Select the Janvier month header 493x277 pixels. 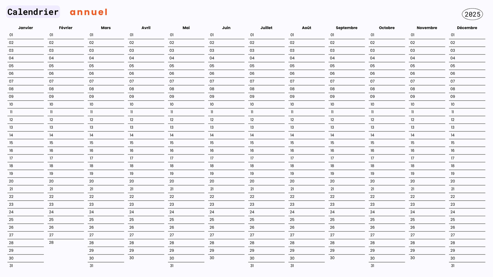click(26, 28)
